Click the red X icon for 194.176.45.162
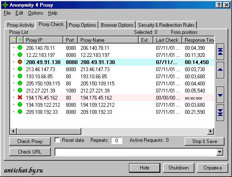 (20, 97)
